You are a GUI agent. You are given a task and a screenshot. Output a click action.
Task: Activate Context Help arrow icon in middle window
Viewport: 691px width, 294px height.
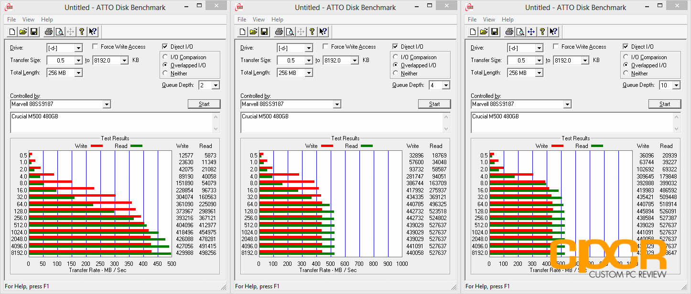323,31
